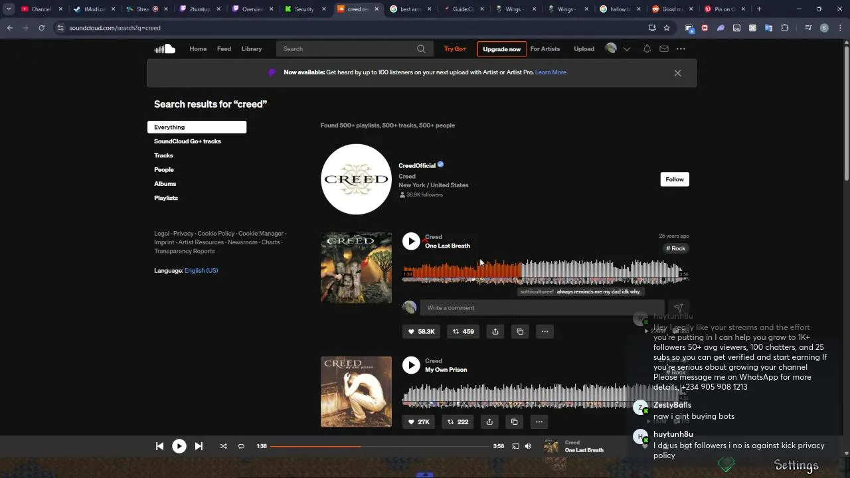Open My Own Prison album artwork
850x478 pixels.
(356, 392)
